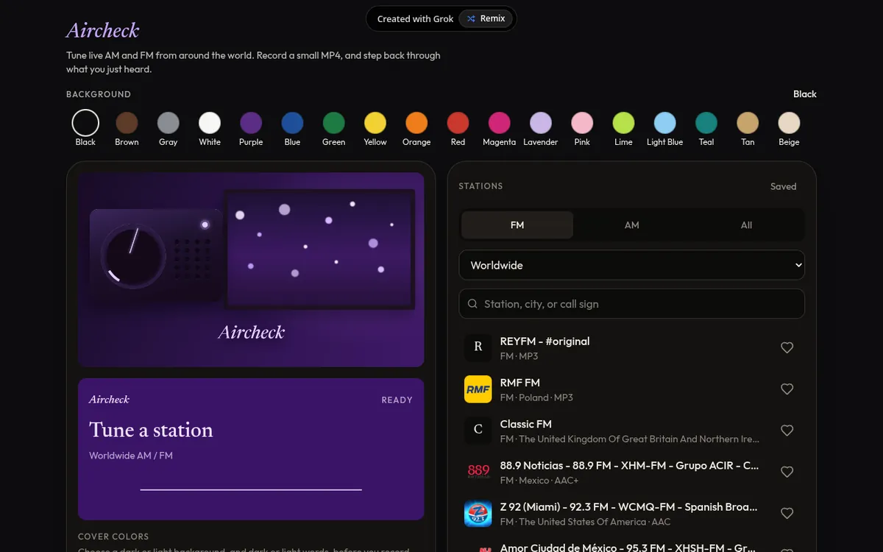
Task: Select the Light Blue background color
Action: point(665,123)
